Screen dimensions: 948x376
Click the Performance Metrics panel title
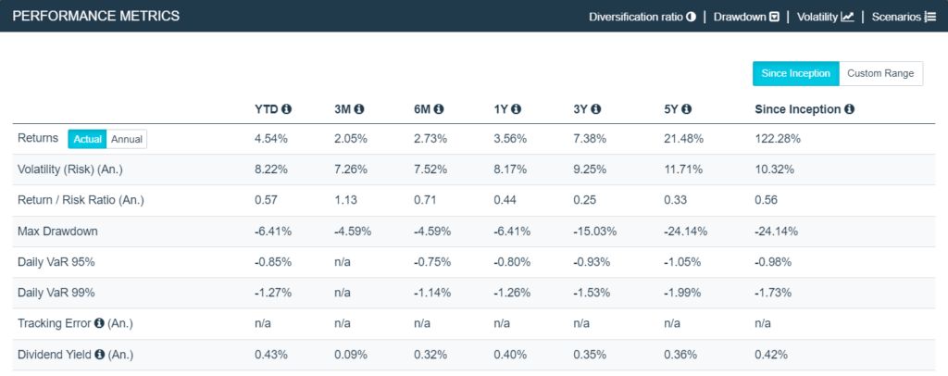point(96,17)
